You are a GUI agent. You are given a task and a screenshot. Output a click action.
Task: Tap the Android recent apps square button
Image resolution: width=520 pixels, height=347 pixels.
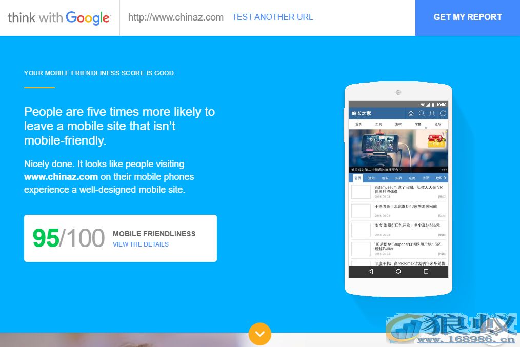(426, 271)
